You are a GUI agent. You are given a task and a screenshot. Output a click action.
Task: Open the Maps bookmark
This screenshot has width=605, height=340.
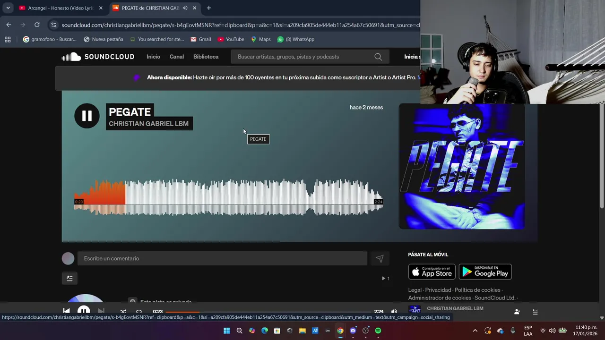(x=260, y=39)
